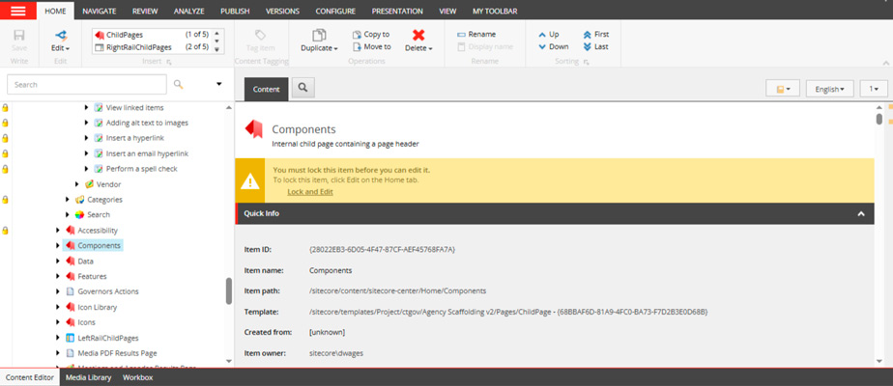The width and height of the screenshot is (893, 386).
Task: Open the MY TOOLBAR ribbon tab
Action: coord(495,11)
